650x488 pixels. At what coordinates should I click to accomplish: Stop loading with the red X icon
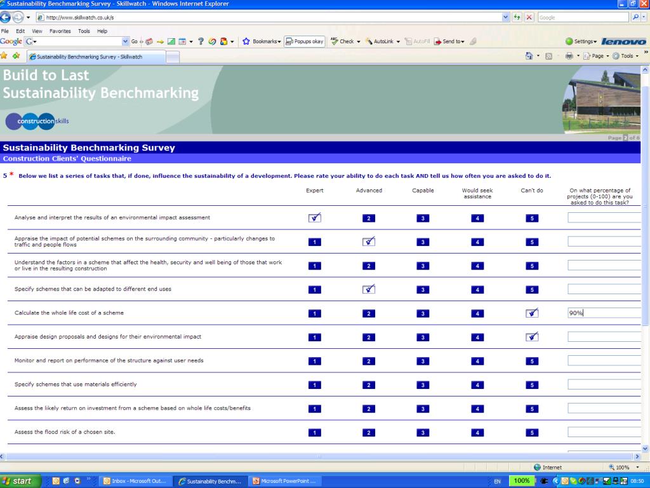click(529, 17)
